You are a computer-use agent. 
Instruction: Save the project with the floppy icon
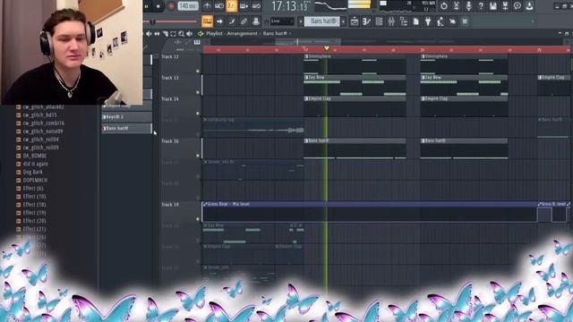tap(493, 6)
